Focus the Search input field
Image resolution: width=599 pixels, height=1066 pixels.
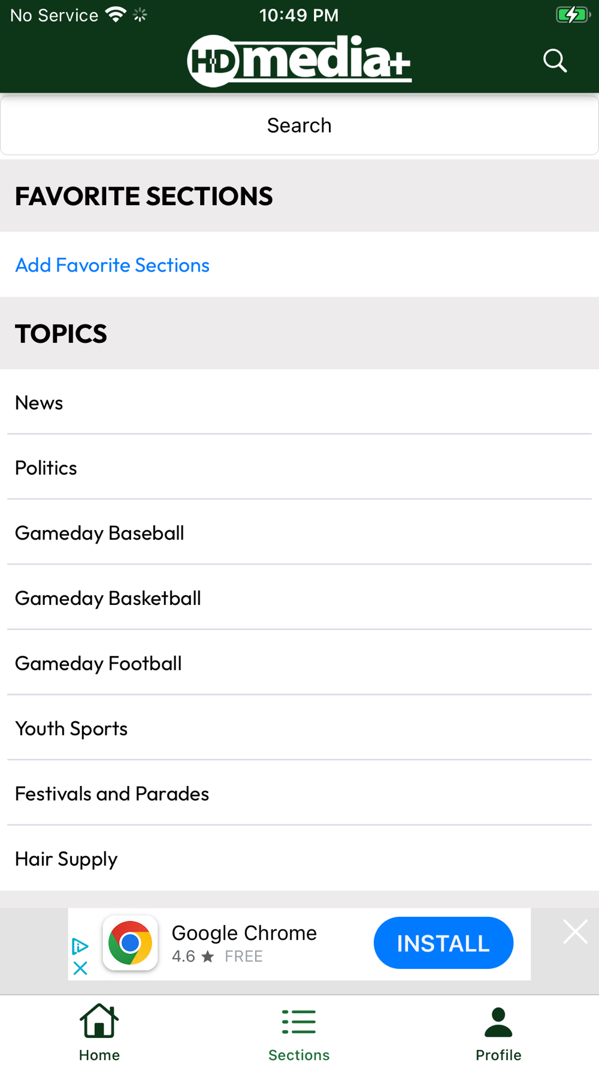tap(299, 125)
